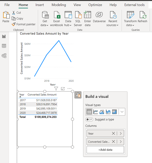This screenshot has width=152, height=163.
Task: Click the Total $109,809,274.203 value
Action: [x=46, y=117]
